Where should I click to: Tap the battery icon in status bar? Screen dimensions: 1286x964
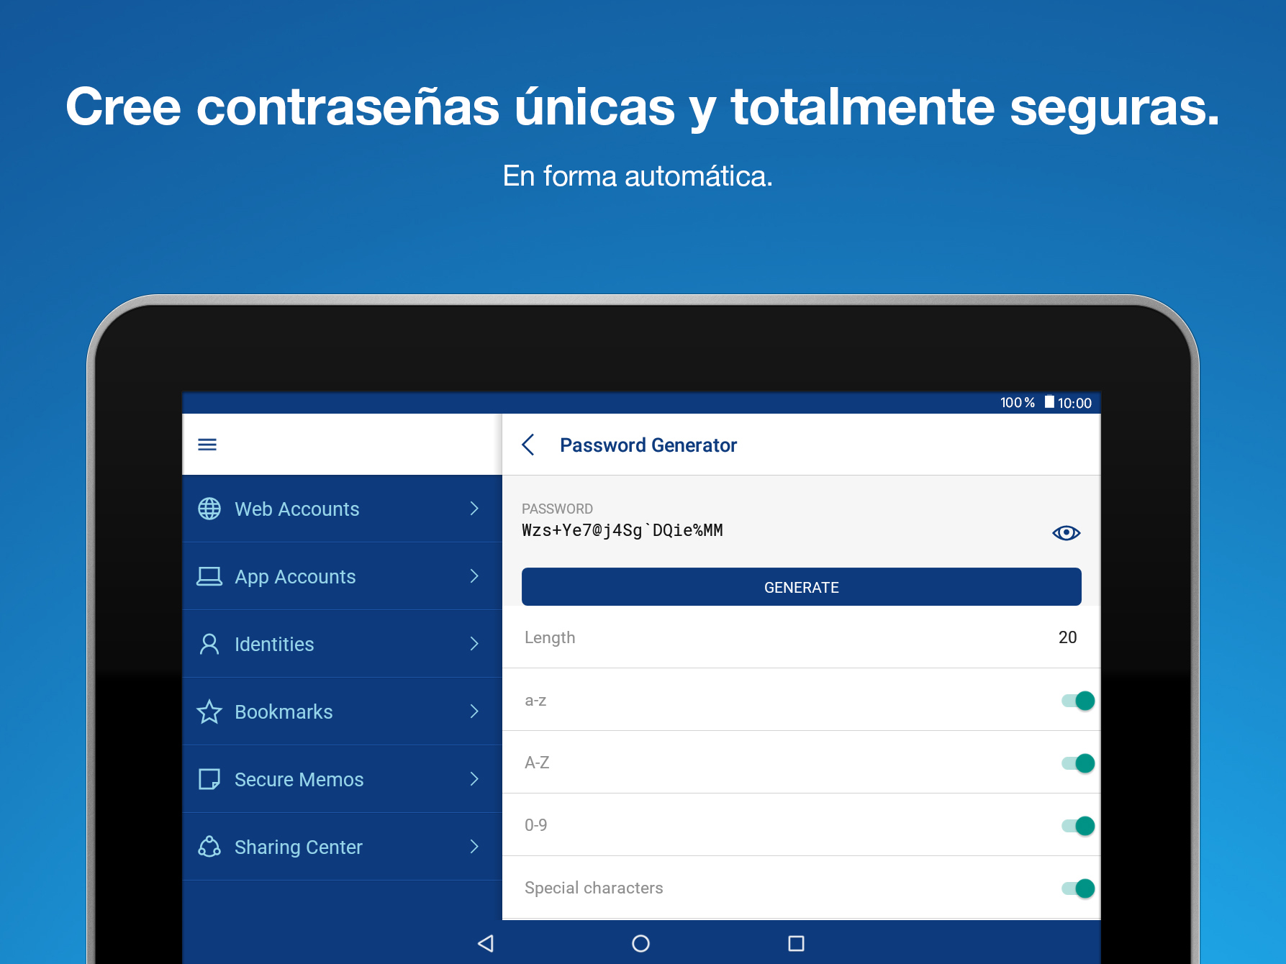[x=1049, y=402]
